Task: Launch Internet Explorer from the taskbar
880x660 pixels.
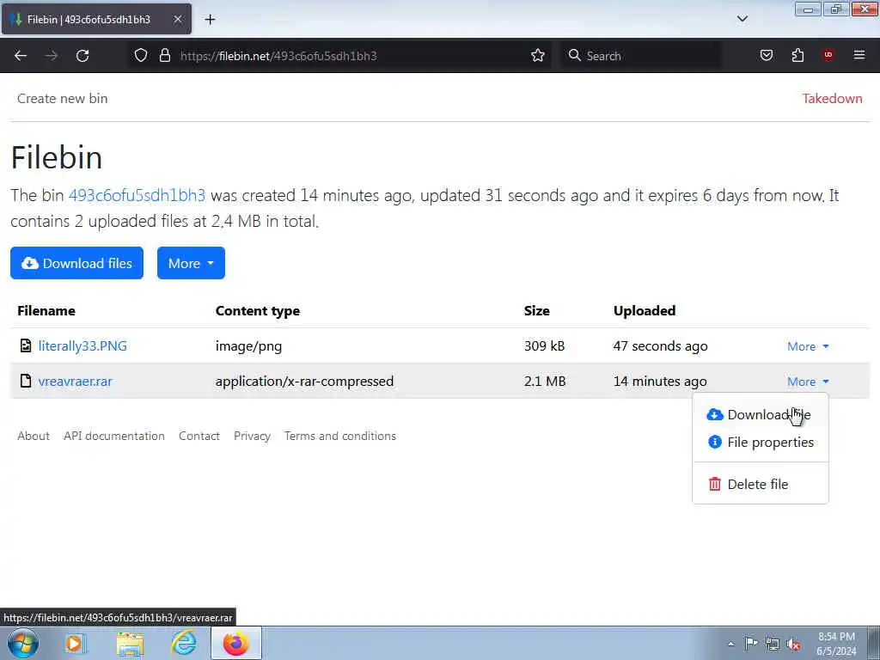Action: 184,643
